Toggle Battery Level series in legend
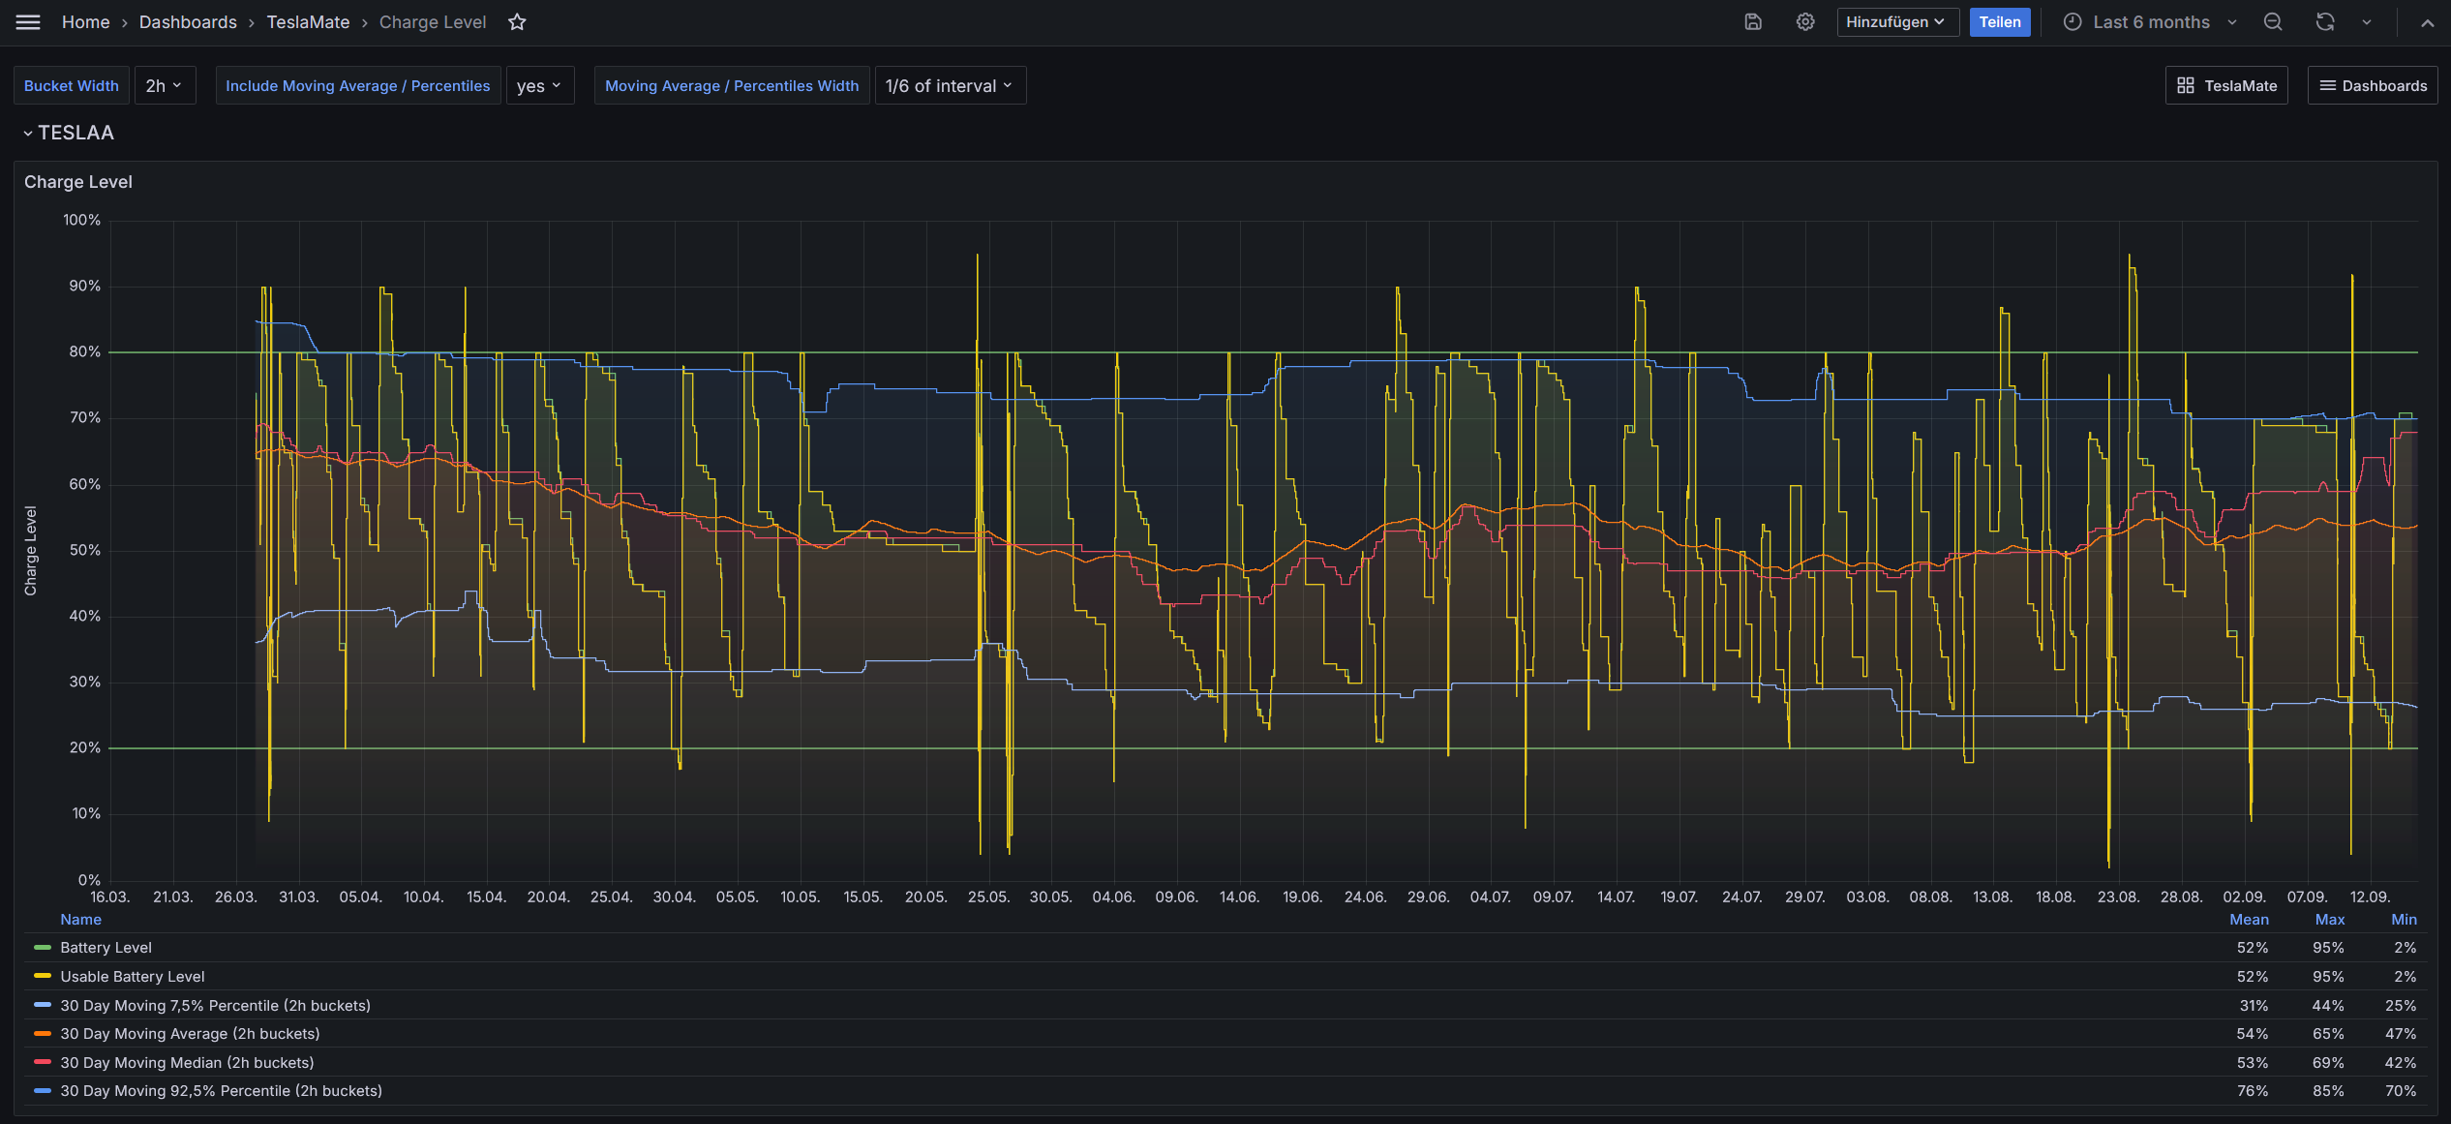This screenshot has width=2451, height=1124. [106, 948]
